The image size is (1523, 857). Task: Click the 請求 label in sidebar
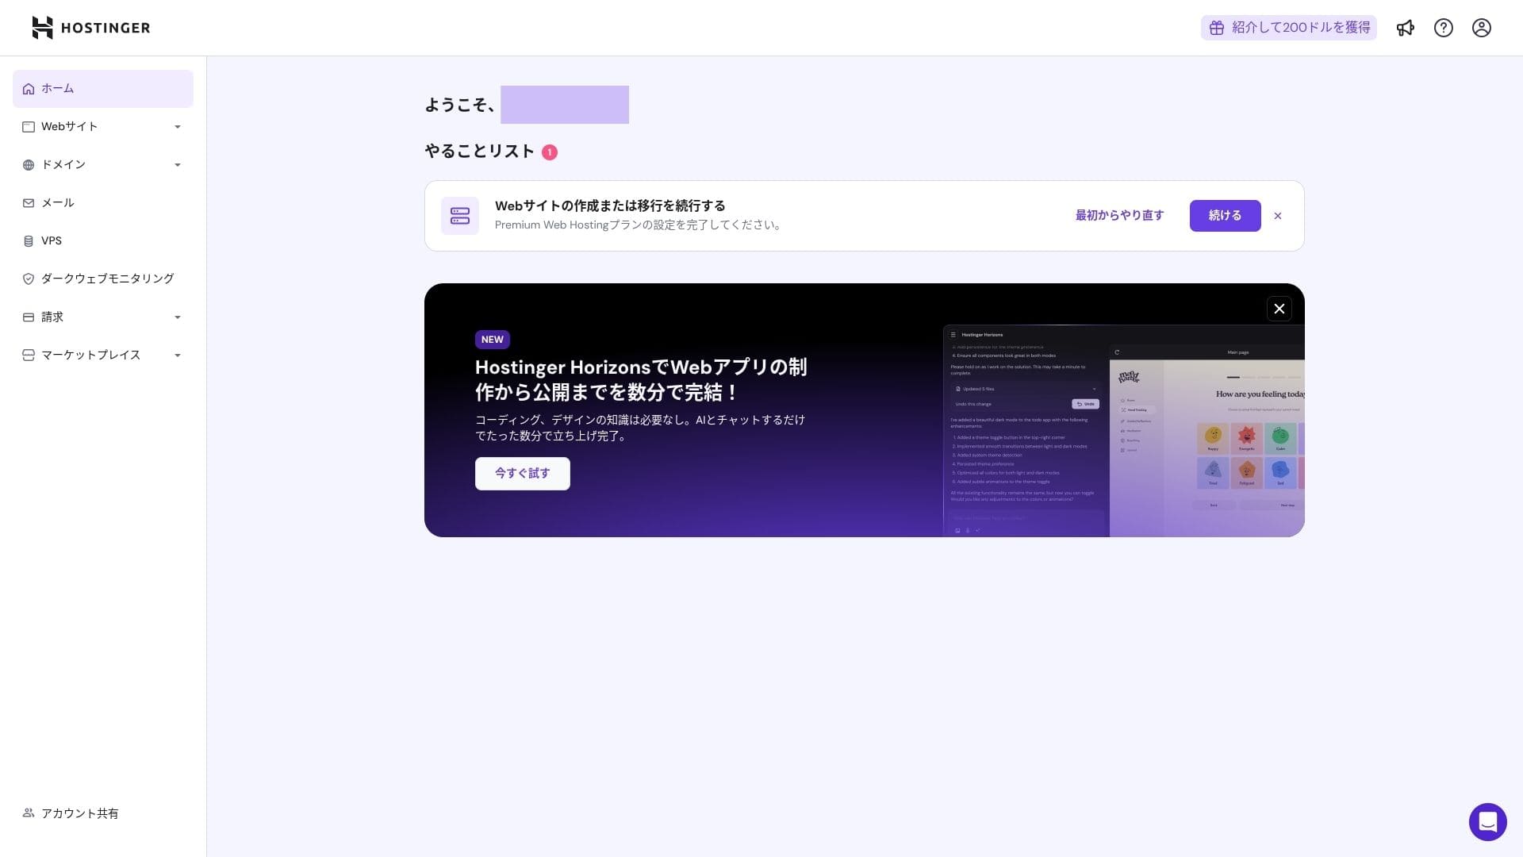[52, 317]
